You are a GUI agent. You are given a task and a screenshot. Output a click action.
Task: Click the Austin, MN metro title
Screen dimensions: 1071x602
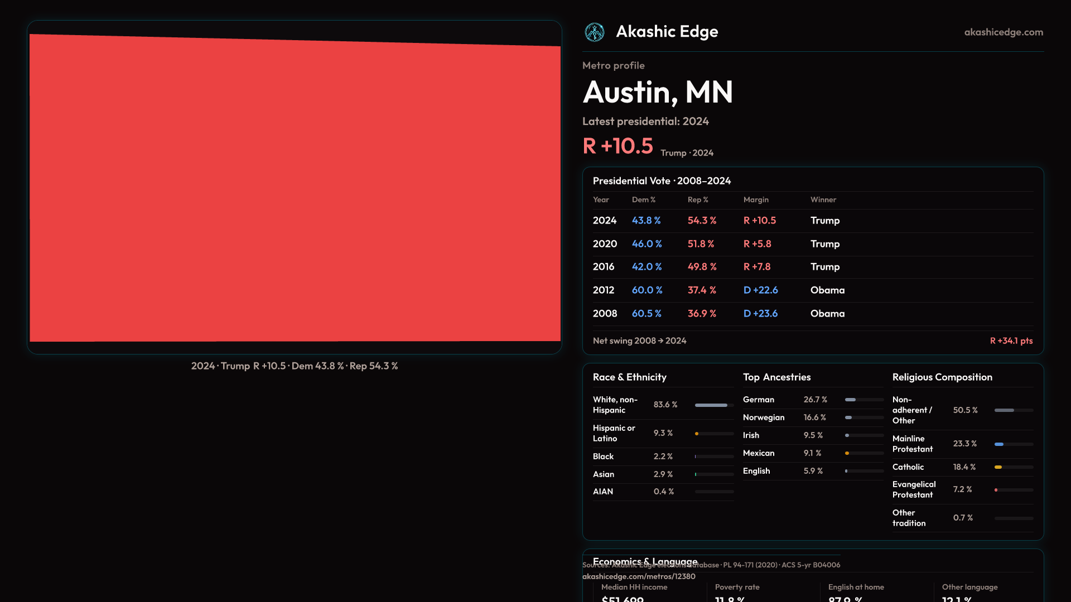click(x=658, y=92)
